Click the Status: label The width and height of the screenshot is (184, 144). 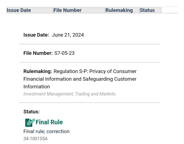(31, 112)
